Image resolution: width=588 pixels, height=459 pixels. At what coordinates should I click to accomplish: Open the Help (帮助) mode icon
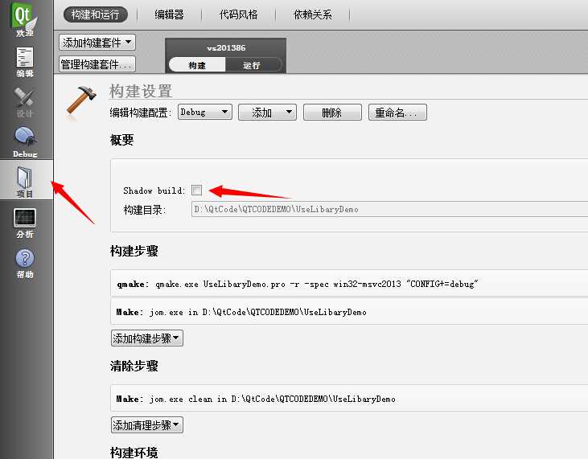coord(25,263)
